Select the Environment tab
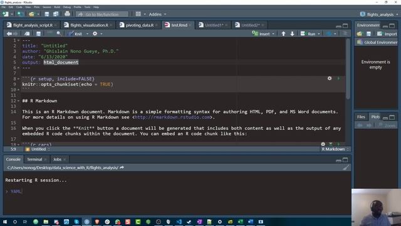Screen dimensions: 401x226 pos(368,25)
